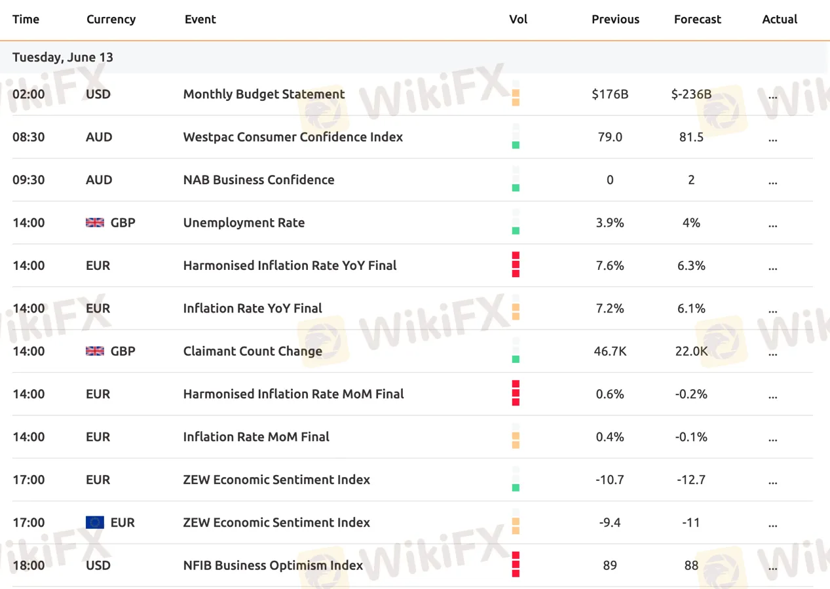Select the Currency column header
830x589 pixels.
(111, 19)
